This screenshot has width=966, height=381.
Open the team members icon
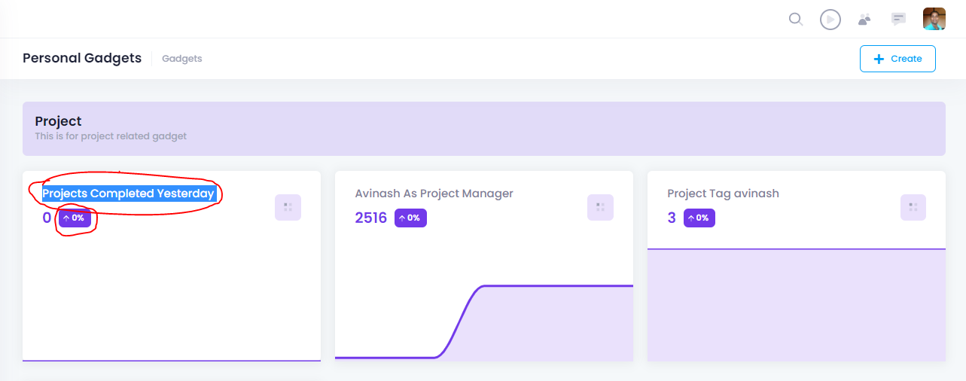[x=864, y=19]
